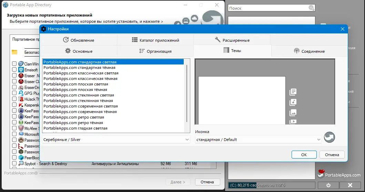This screenshot has height=192, width=365.
Task: Click Отмена in Portable App Directory window
Action: tap(207, 182)
